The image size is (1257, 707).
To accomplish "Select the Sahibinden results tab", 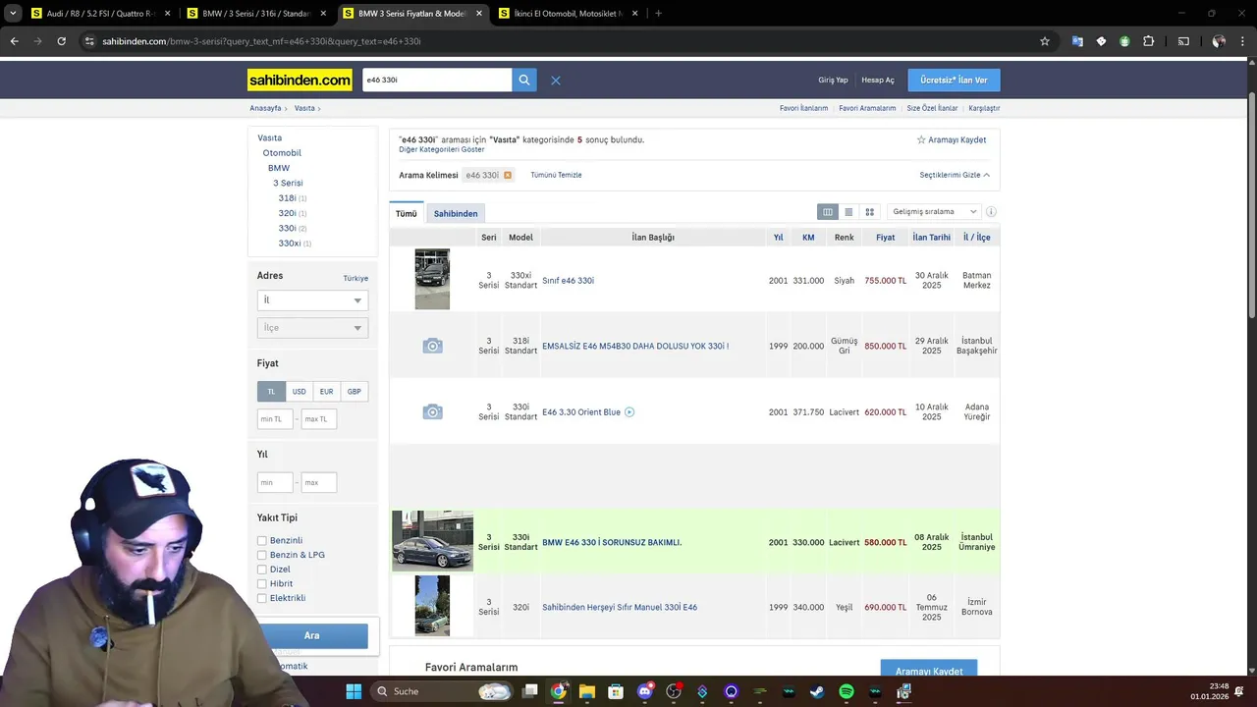I will click(456, 214).
